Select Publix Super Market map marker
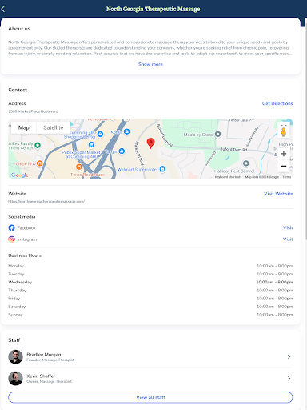Screen dimensions: 307x410 click(91, 145)
